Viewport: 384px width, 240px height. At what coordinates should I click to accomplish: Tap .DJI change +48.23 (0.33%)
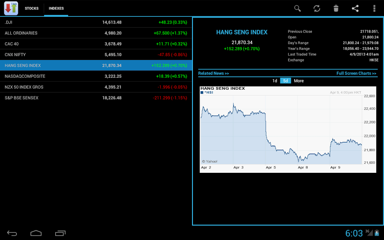pyautogui.click(x=173, y=22)
